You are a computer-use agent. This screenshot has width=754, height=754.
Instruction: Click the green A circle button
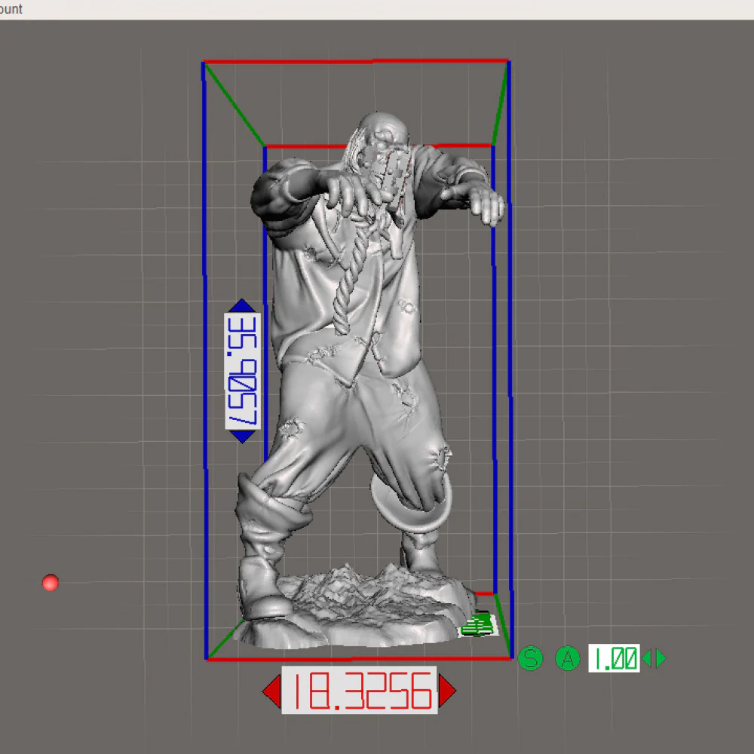pos(568,658)
